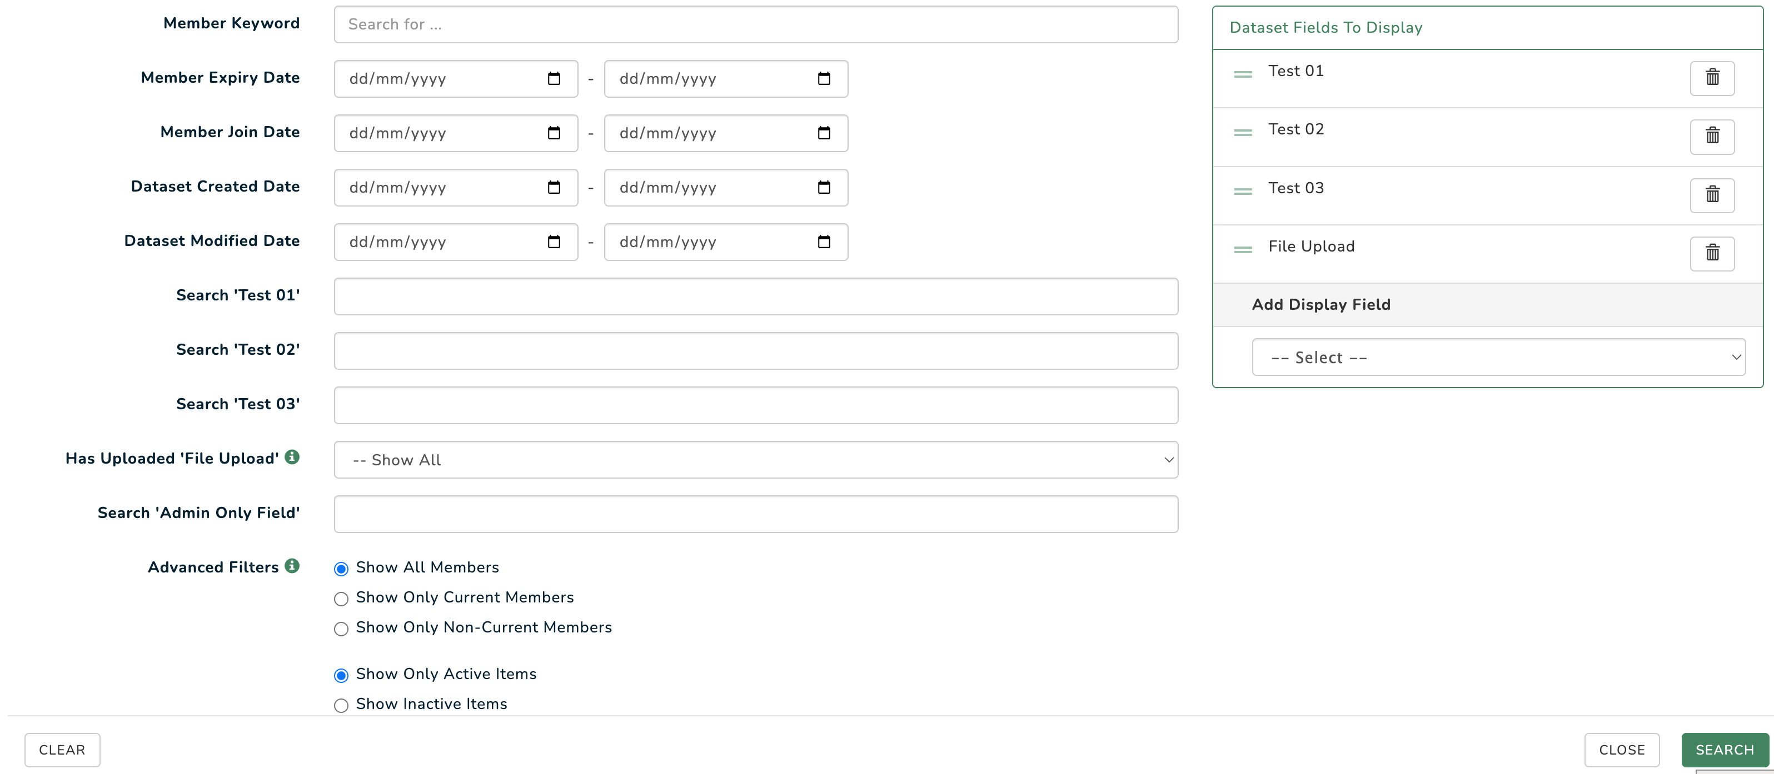This screenshot has height=774, width=1774.
Task: Open calendar for Member Expiry start date
Action: coord(554,78)
